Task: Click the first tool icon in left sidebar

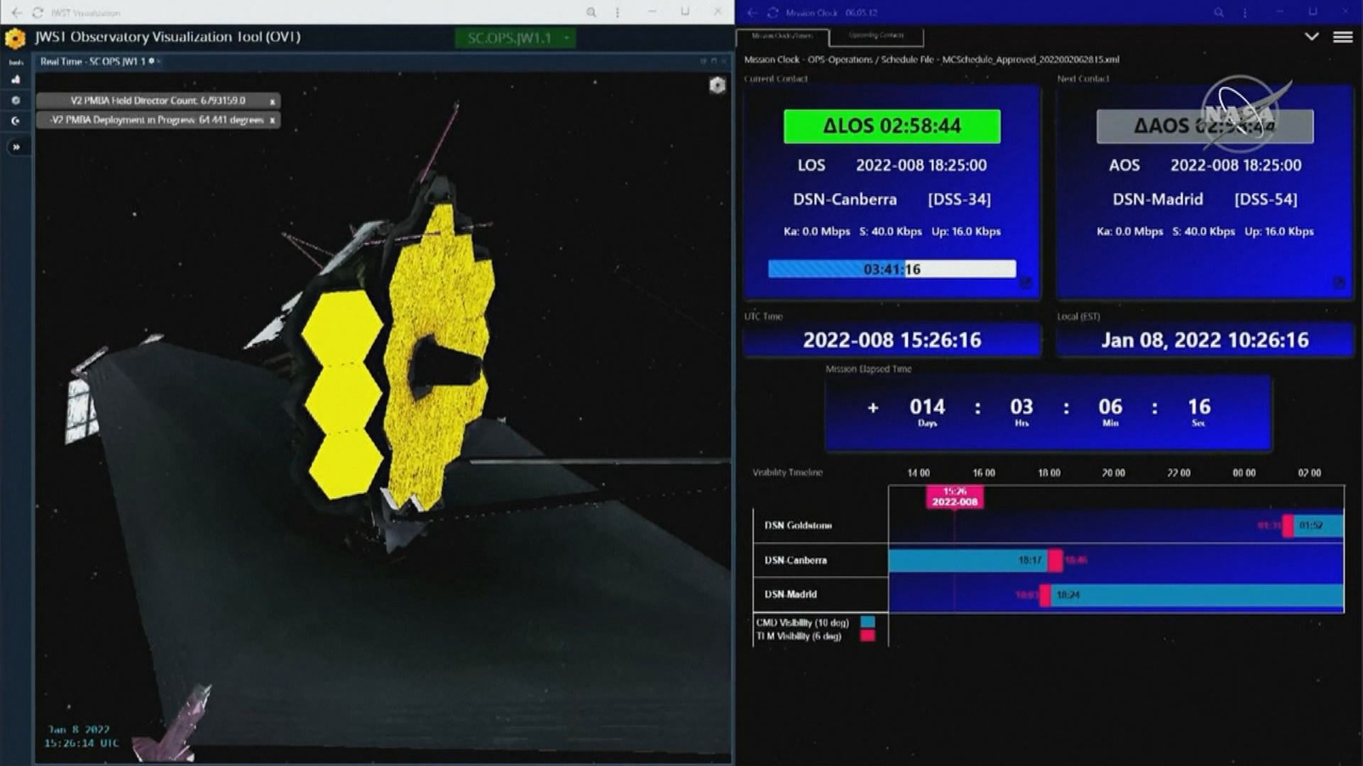Action: [x=16, y=79]
